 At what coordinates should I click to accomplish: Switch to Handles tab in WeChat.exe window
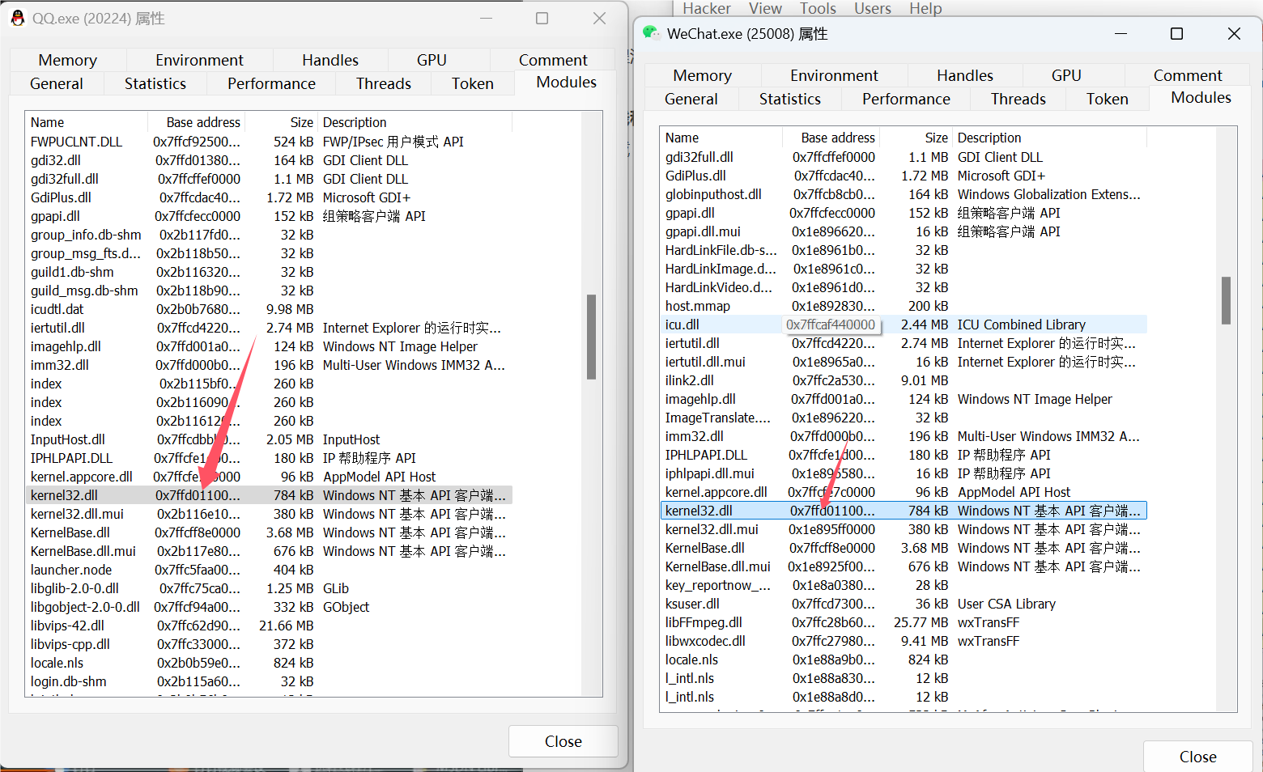(965, 75)
